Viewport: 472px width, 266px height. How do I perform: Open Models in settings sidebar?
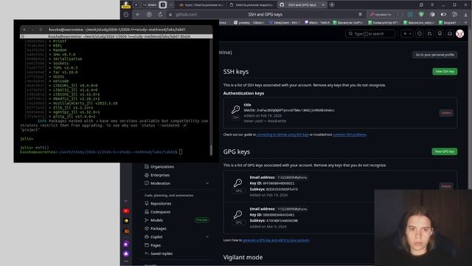coord(156,220)
